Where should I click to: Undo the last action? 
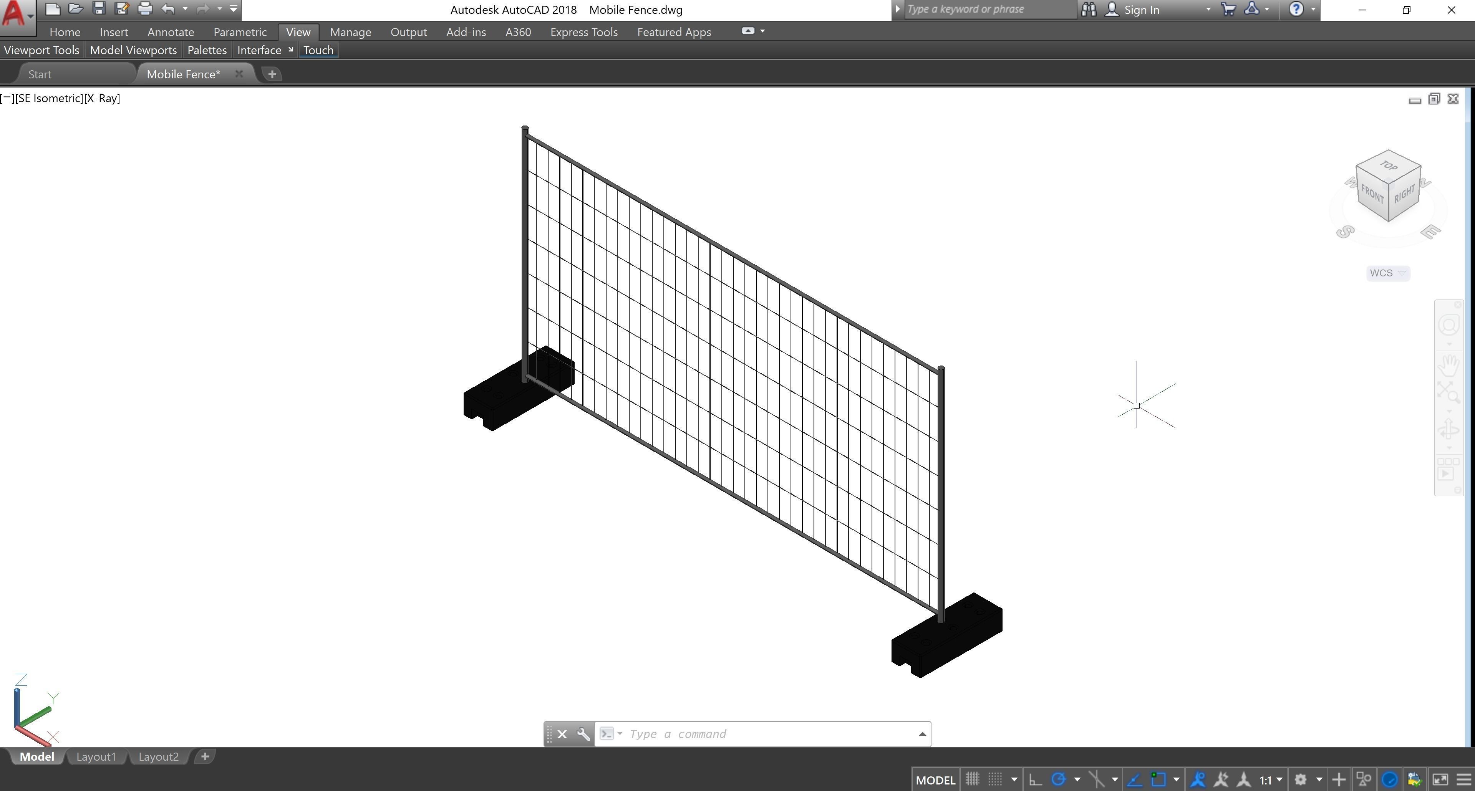click(x=168, y=8)
